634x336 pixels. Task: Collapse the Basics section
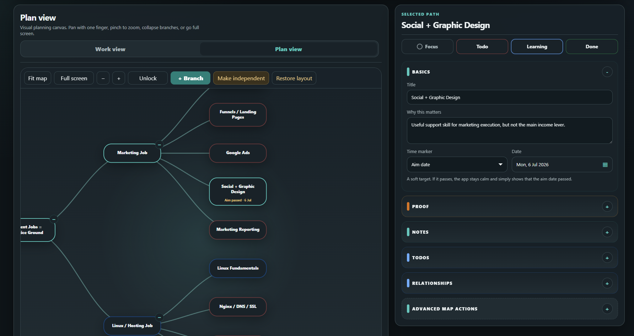tap(607, 72)
